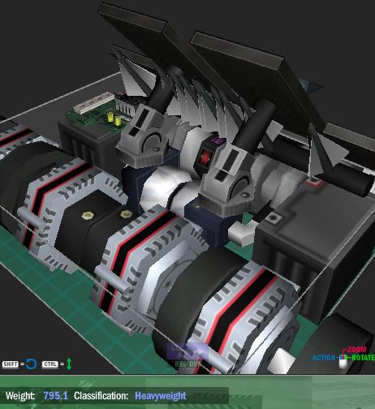Click the green up-down arrow icon
375x409 pixels.
click(x=69, y=364)
